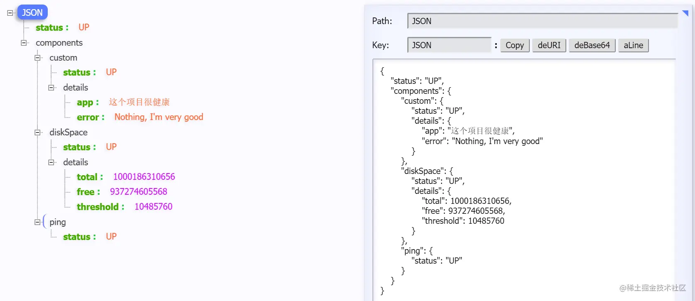Select the diskSpace tree label
This screenshot has height=301, width=695.
click(69, 132)
